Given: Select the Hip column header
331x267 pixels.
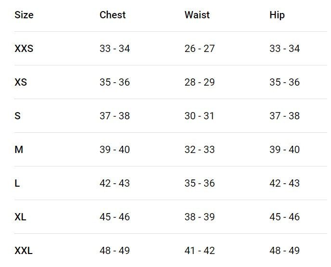Looking at the screenshot, I should 277,15.
